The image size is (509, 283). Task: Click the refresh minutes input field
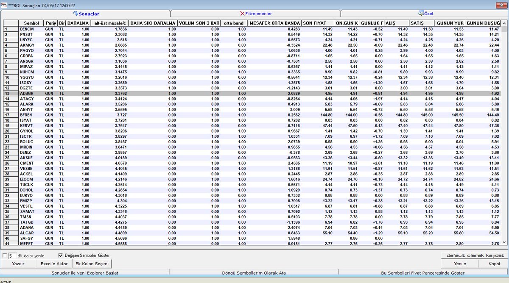point(12,256)
